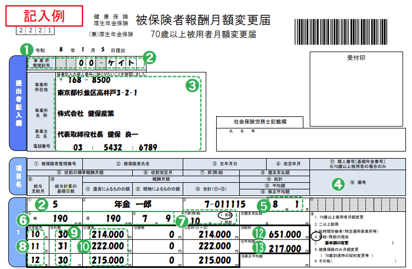Click the 受付印 stamp box
This screenshot has height=269, width=412.
click(x=356, y=89)
